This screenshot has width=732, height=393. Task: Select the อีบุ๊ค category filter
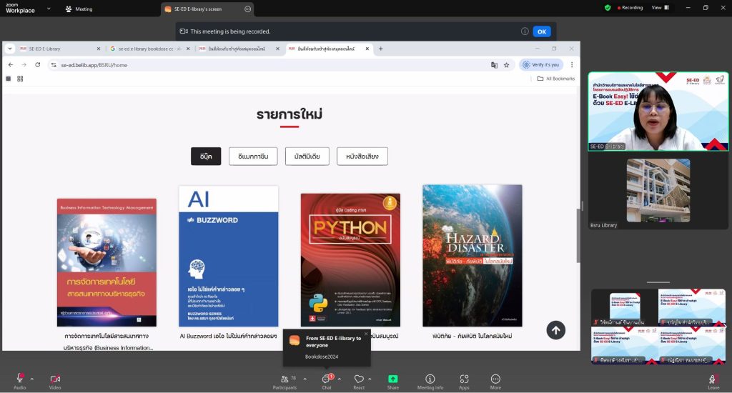pos(206,156)
